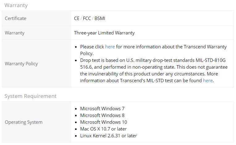
Task: Select the Operating System row label
Action: [x=23, y=122]
